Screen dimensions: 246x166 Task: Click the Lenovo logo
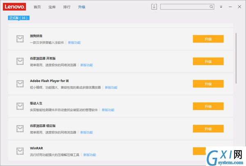(14, 7)
